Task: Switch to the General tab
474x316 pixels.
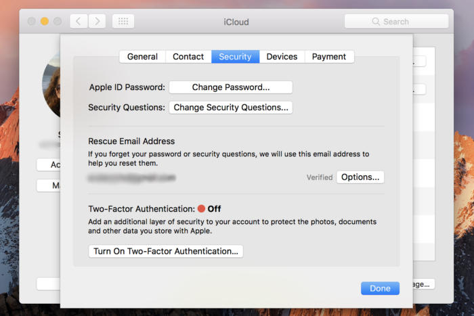Action: (142, 57)
